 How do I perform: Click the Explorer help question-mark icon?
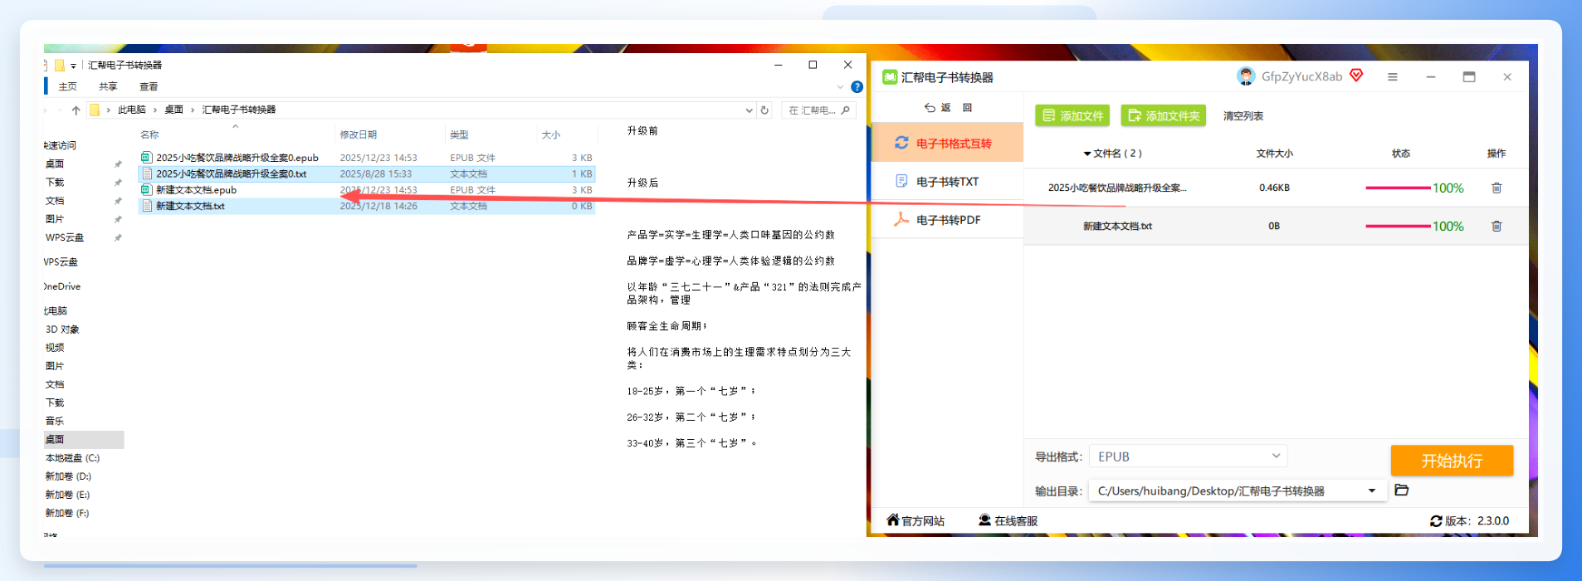(x=857, y=86)
